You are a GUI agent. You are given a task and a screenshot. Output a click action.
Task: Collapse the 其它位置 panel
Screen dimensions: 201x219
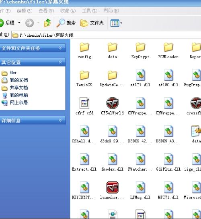(x=33, y=62)
